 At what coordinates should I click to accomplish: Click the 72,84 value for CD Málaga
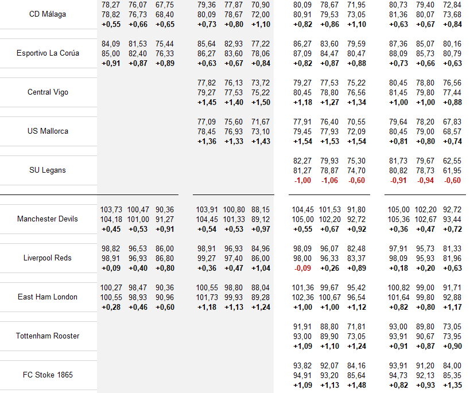(452, 5)
